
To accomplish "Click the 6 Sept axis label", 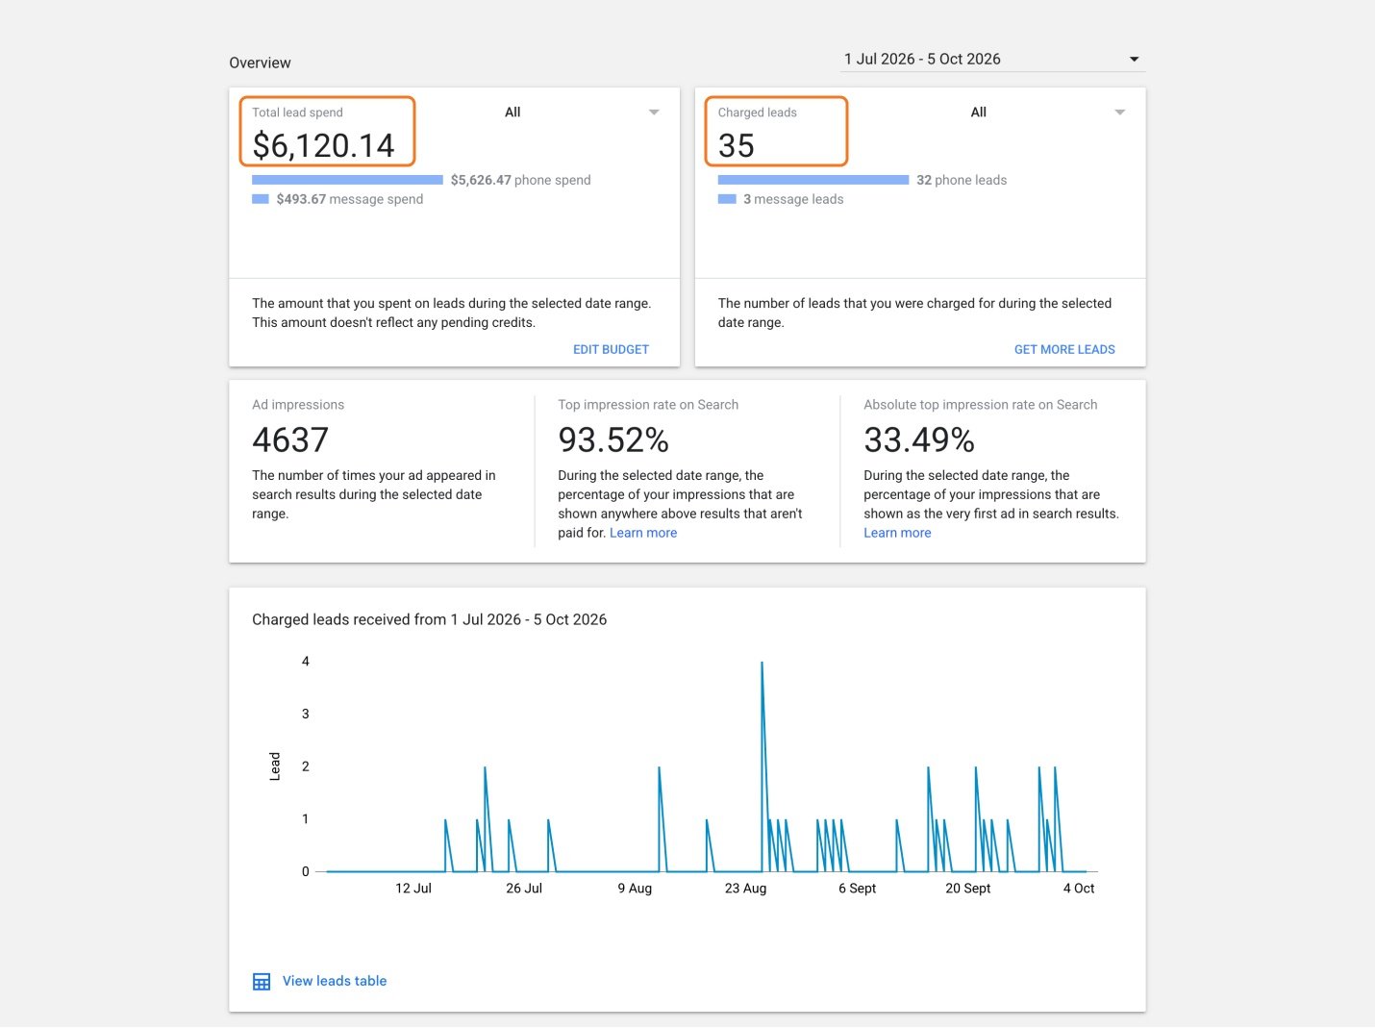I will point(857,889).
